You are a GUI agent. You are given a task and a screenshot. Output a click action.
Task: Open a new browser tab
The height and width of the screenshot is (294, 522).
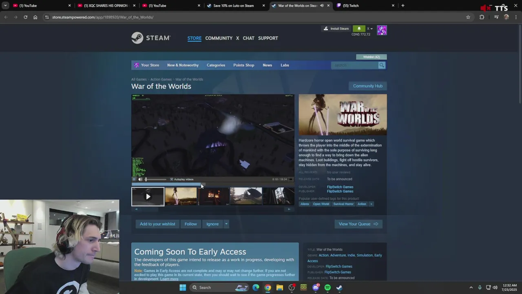[x=403, y=6]
